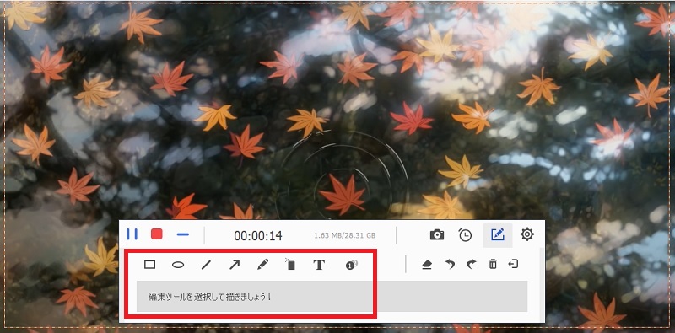Select the numbered callout tool
The width and height of the screenshot is (675, 333).
click(352, 265)
